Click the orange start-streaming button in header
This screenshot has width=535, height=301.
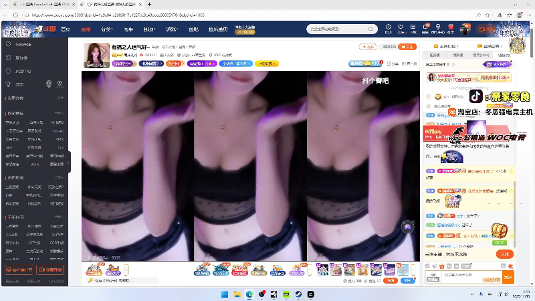point(486,29)
